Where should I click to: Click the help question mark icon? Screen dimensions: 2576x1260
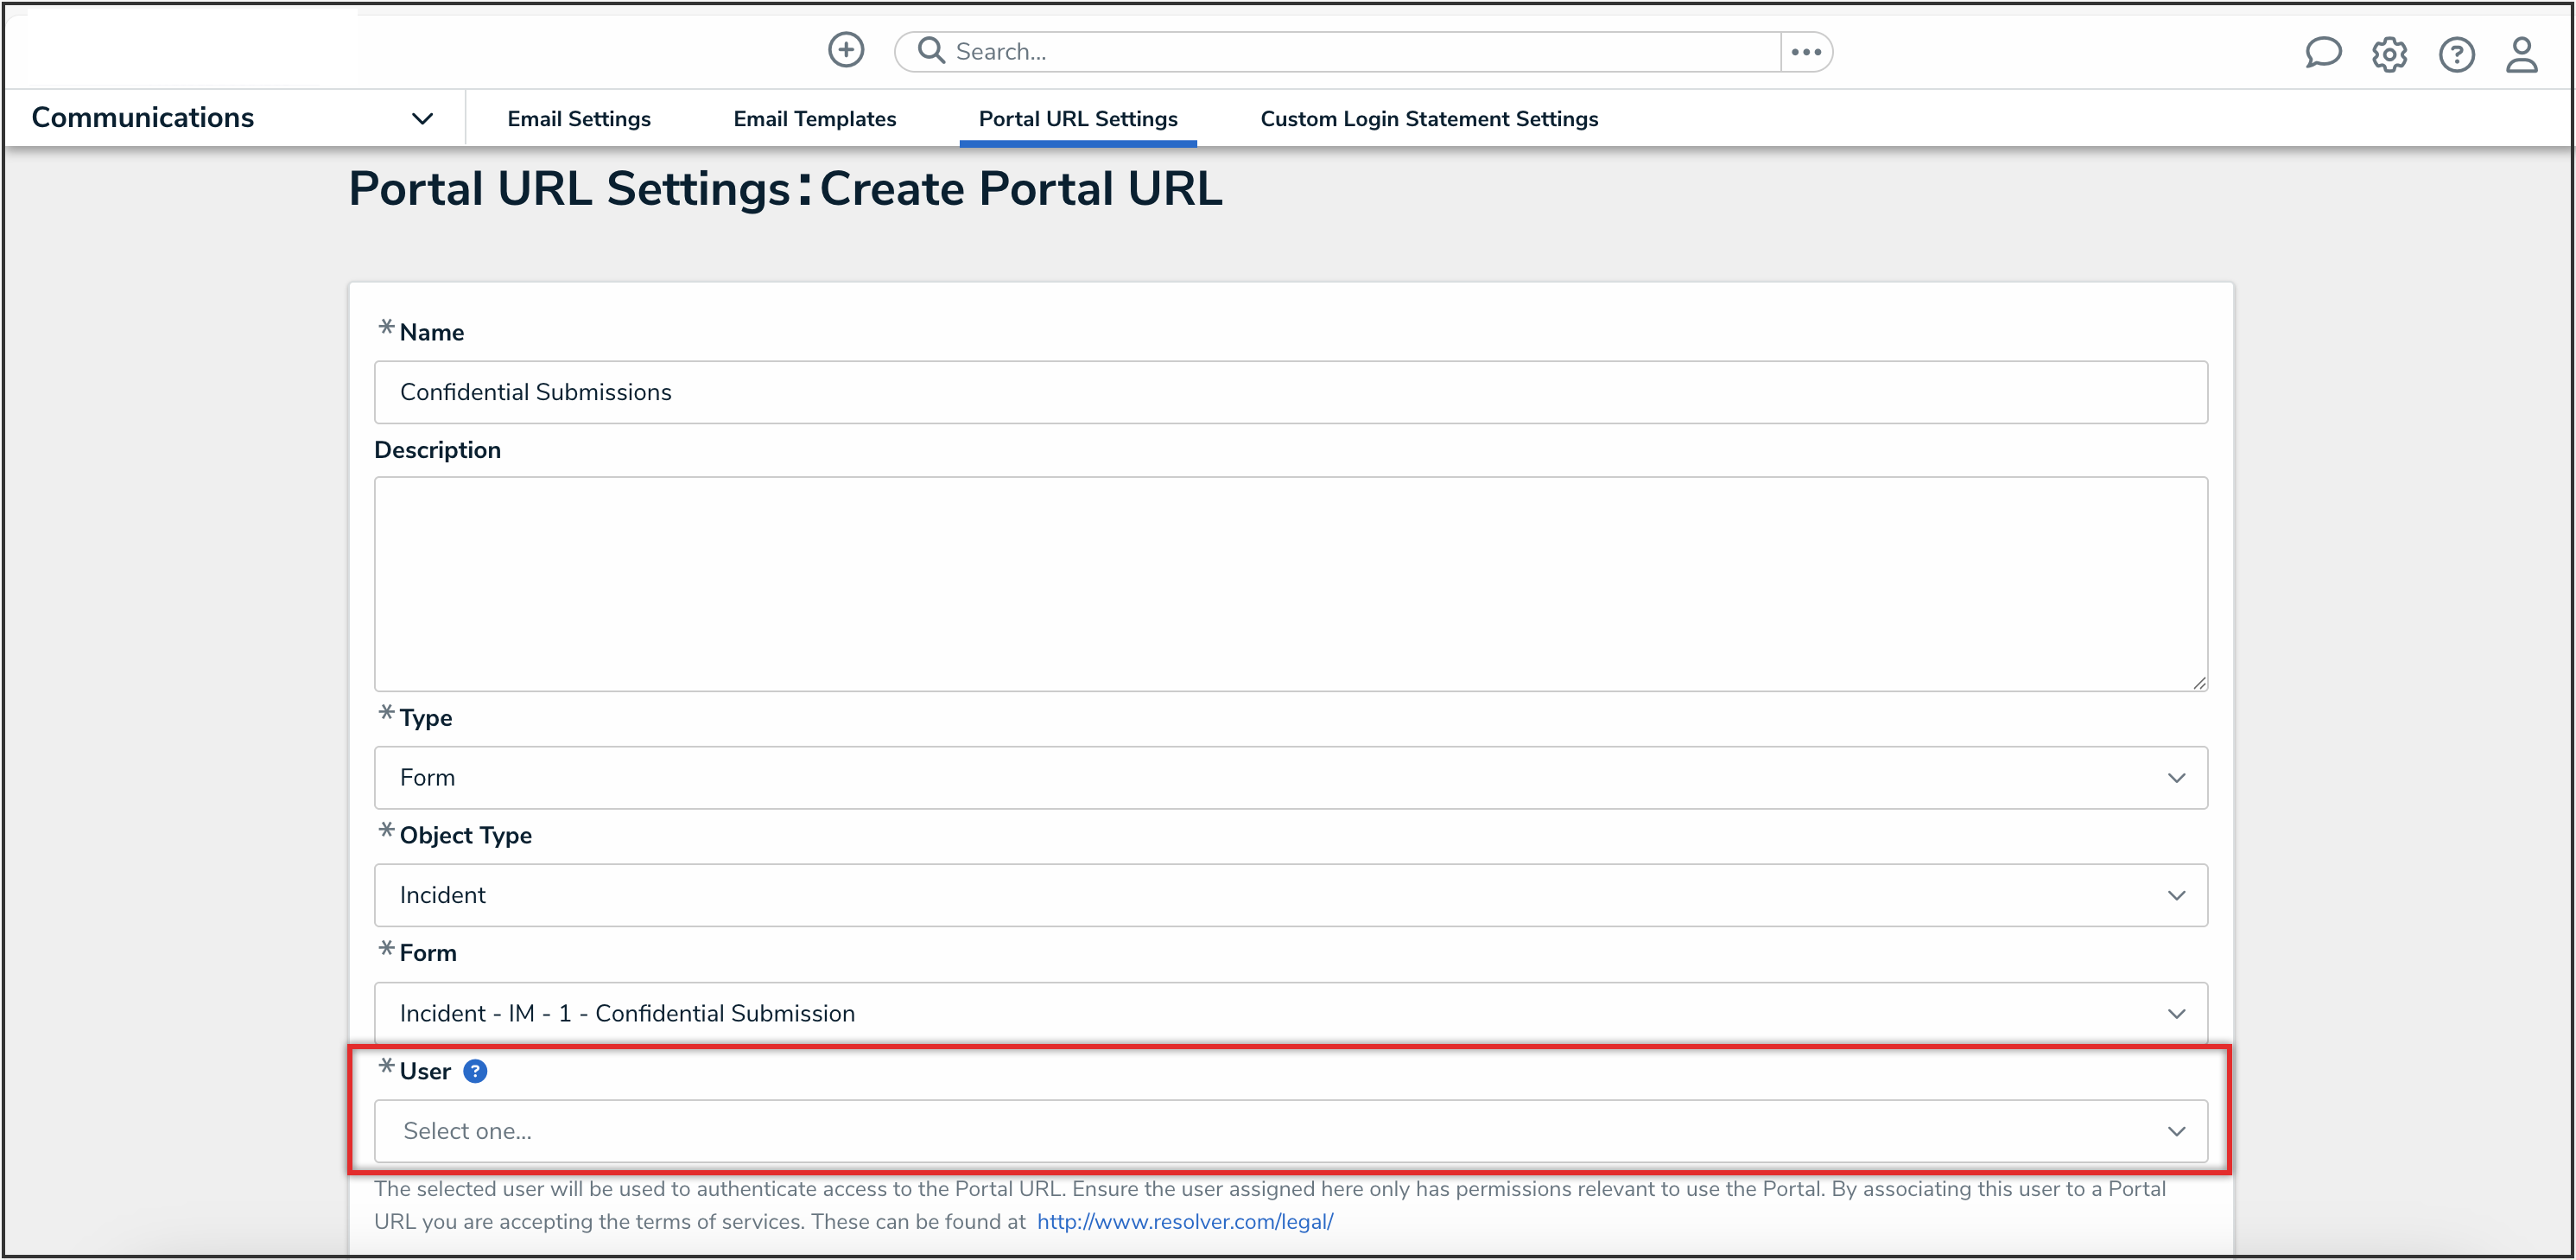2455,54
